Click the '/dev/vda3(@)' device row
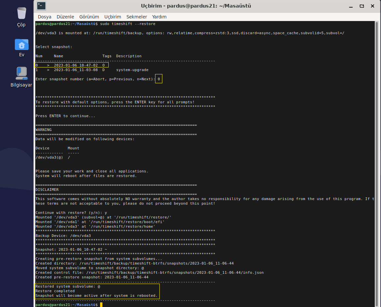This screenshot has height=307, width=381. [53, 157]
